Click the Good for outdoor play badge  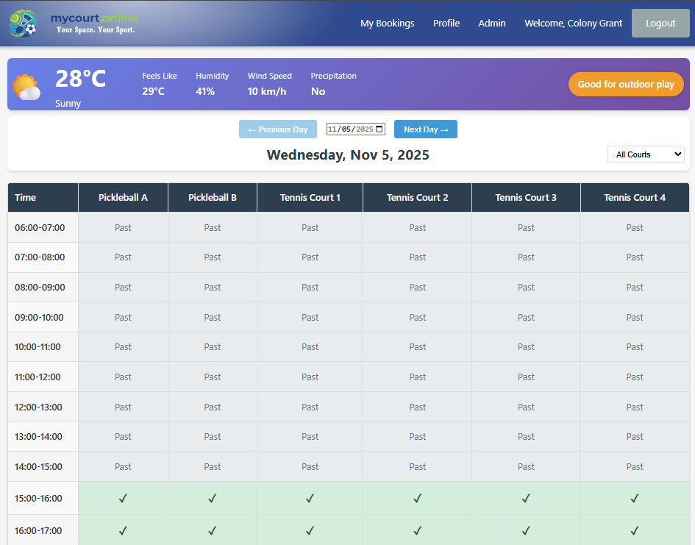point(626,85)
